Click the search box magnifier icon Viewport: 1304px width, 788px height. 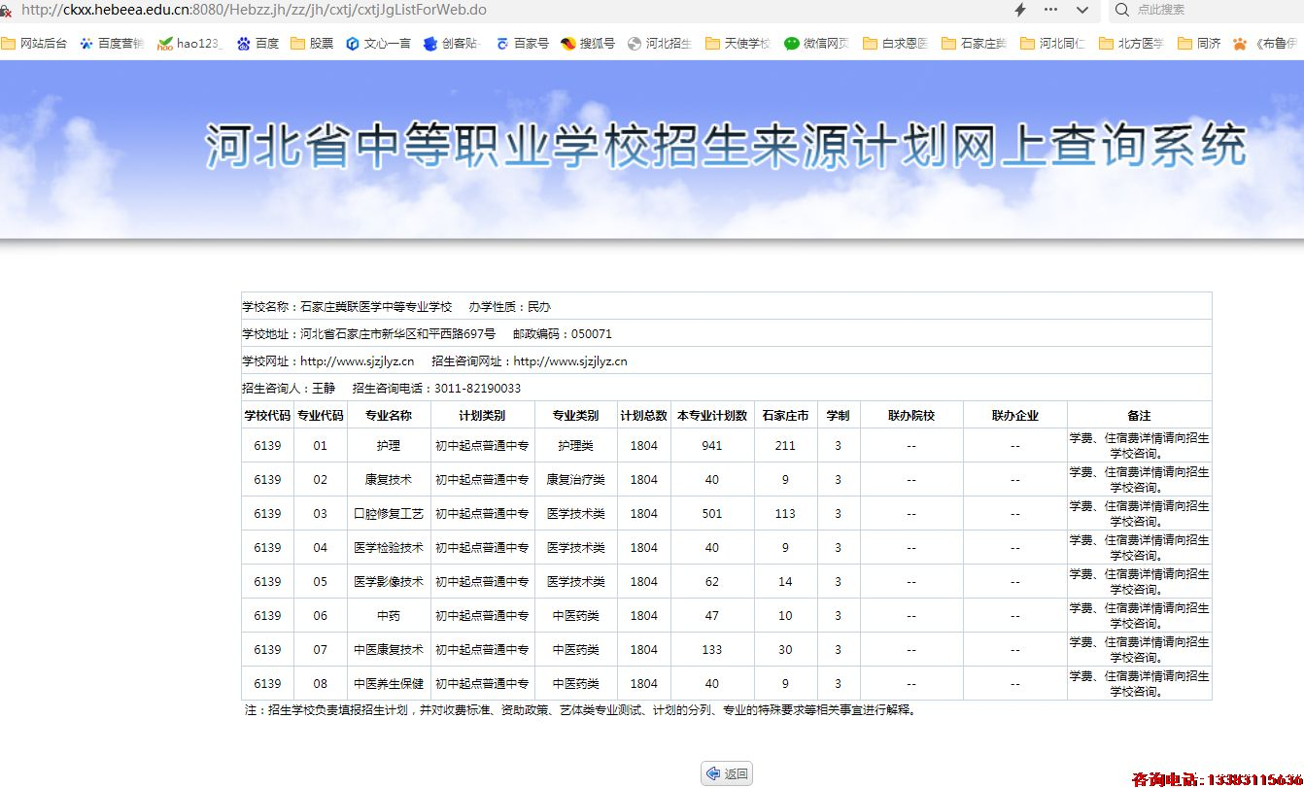coord(1122,10)
